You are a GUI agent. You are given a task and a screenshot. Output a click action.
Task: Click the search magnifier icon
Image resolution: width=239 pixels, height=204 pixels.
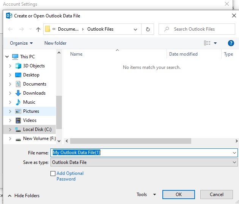coord(167,29)
